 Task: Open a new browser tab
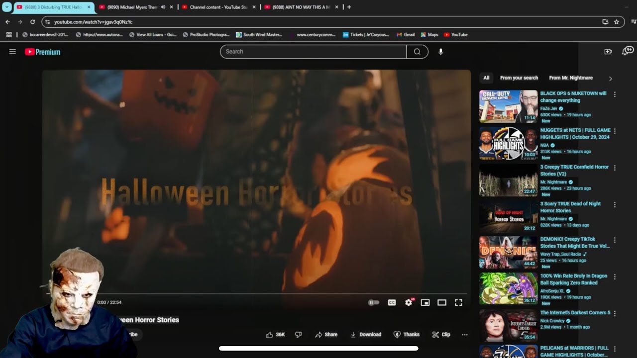[349, 7]
